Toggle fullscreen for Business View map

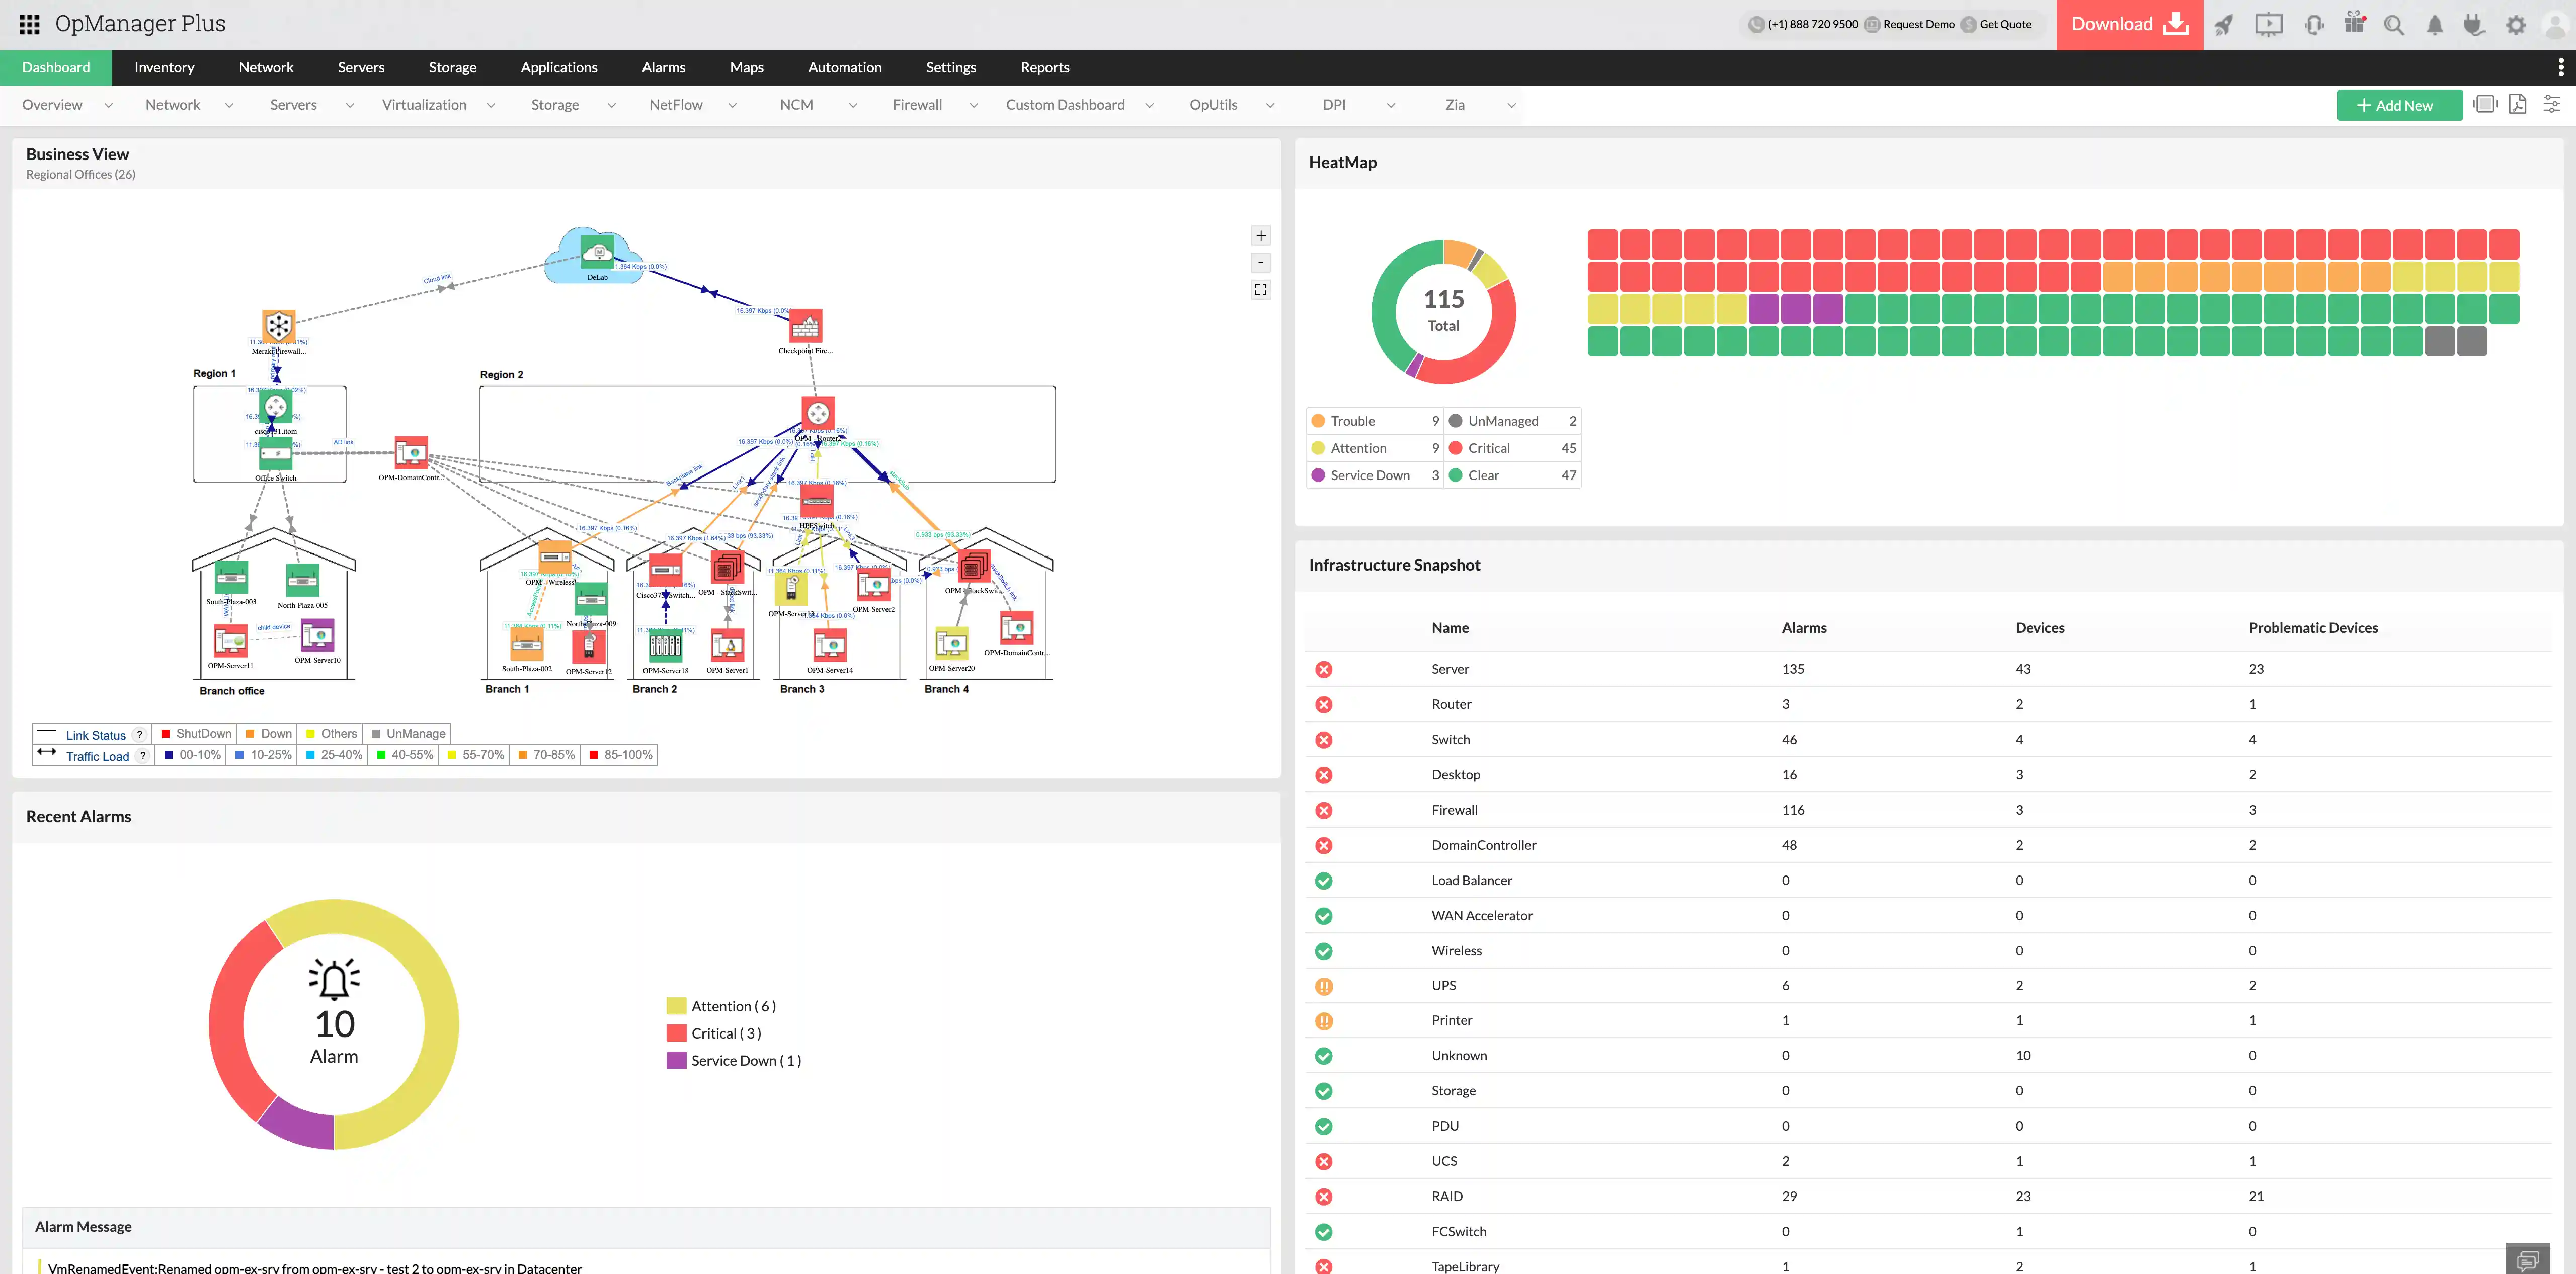click(x=1261, y=290)
